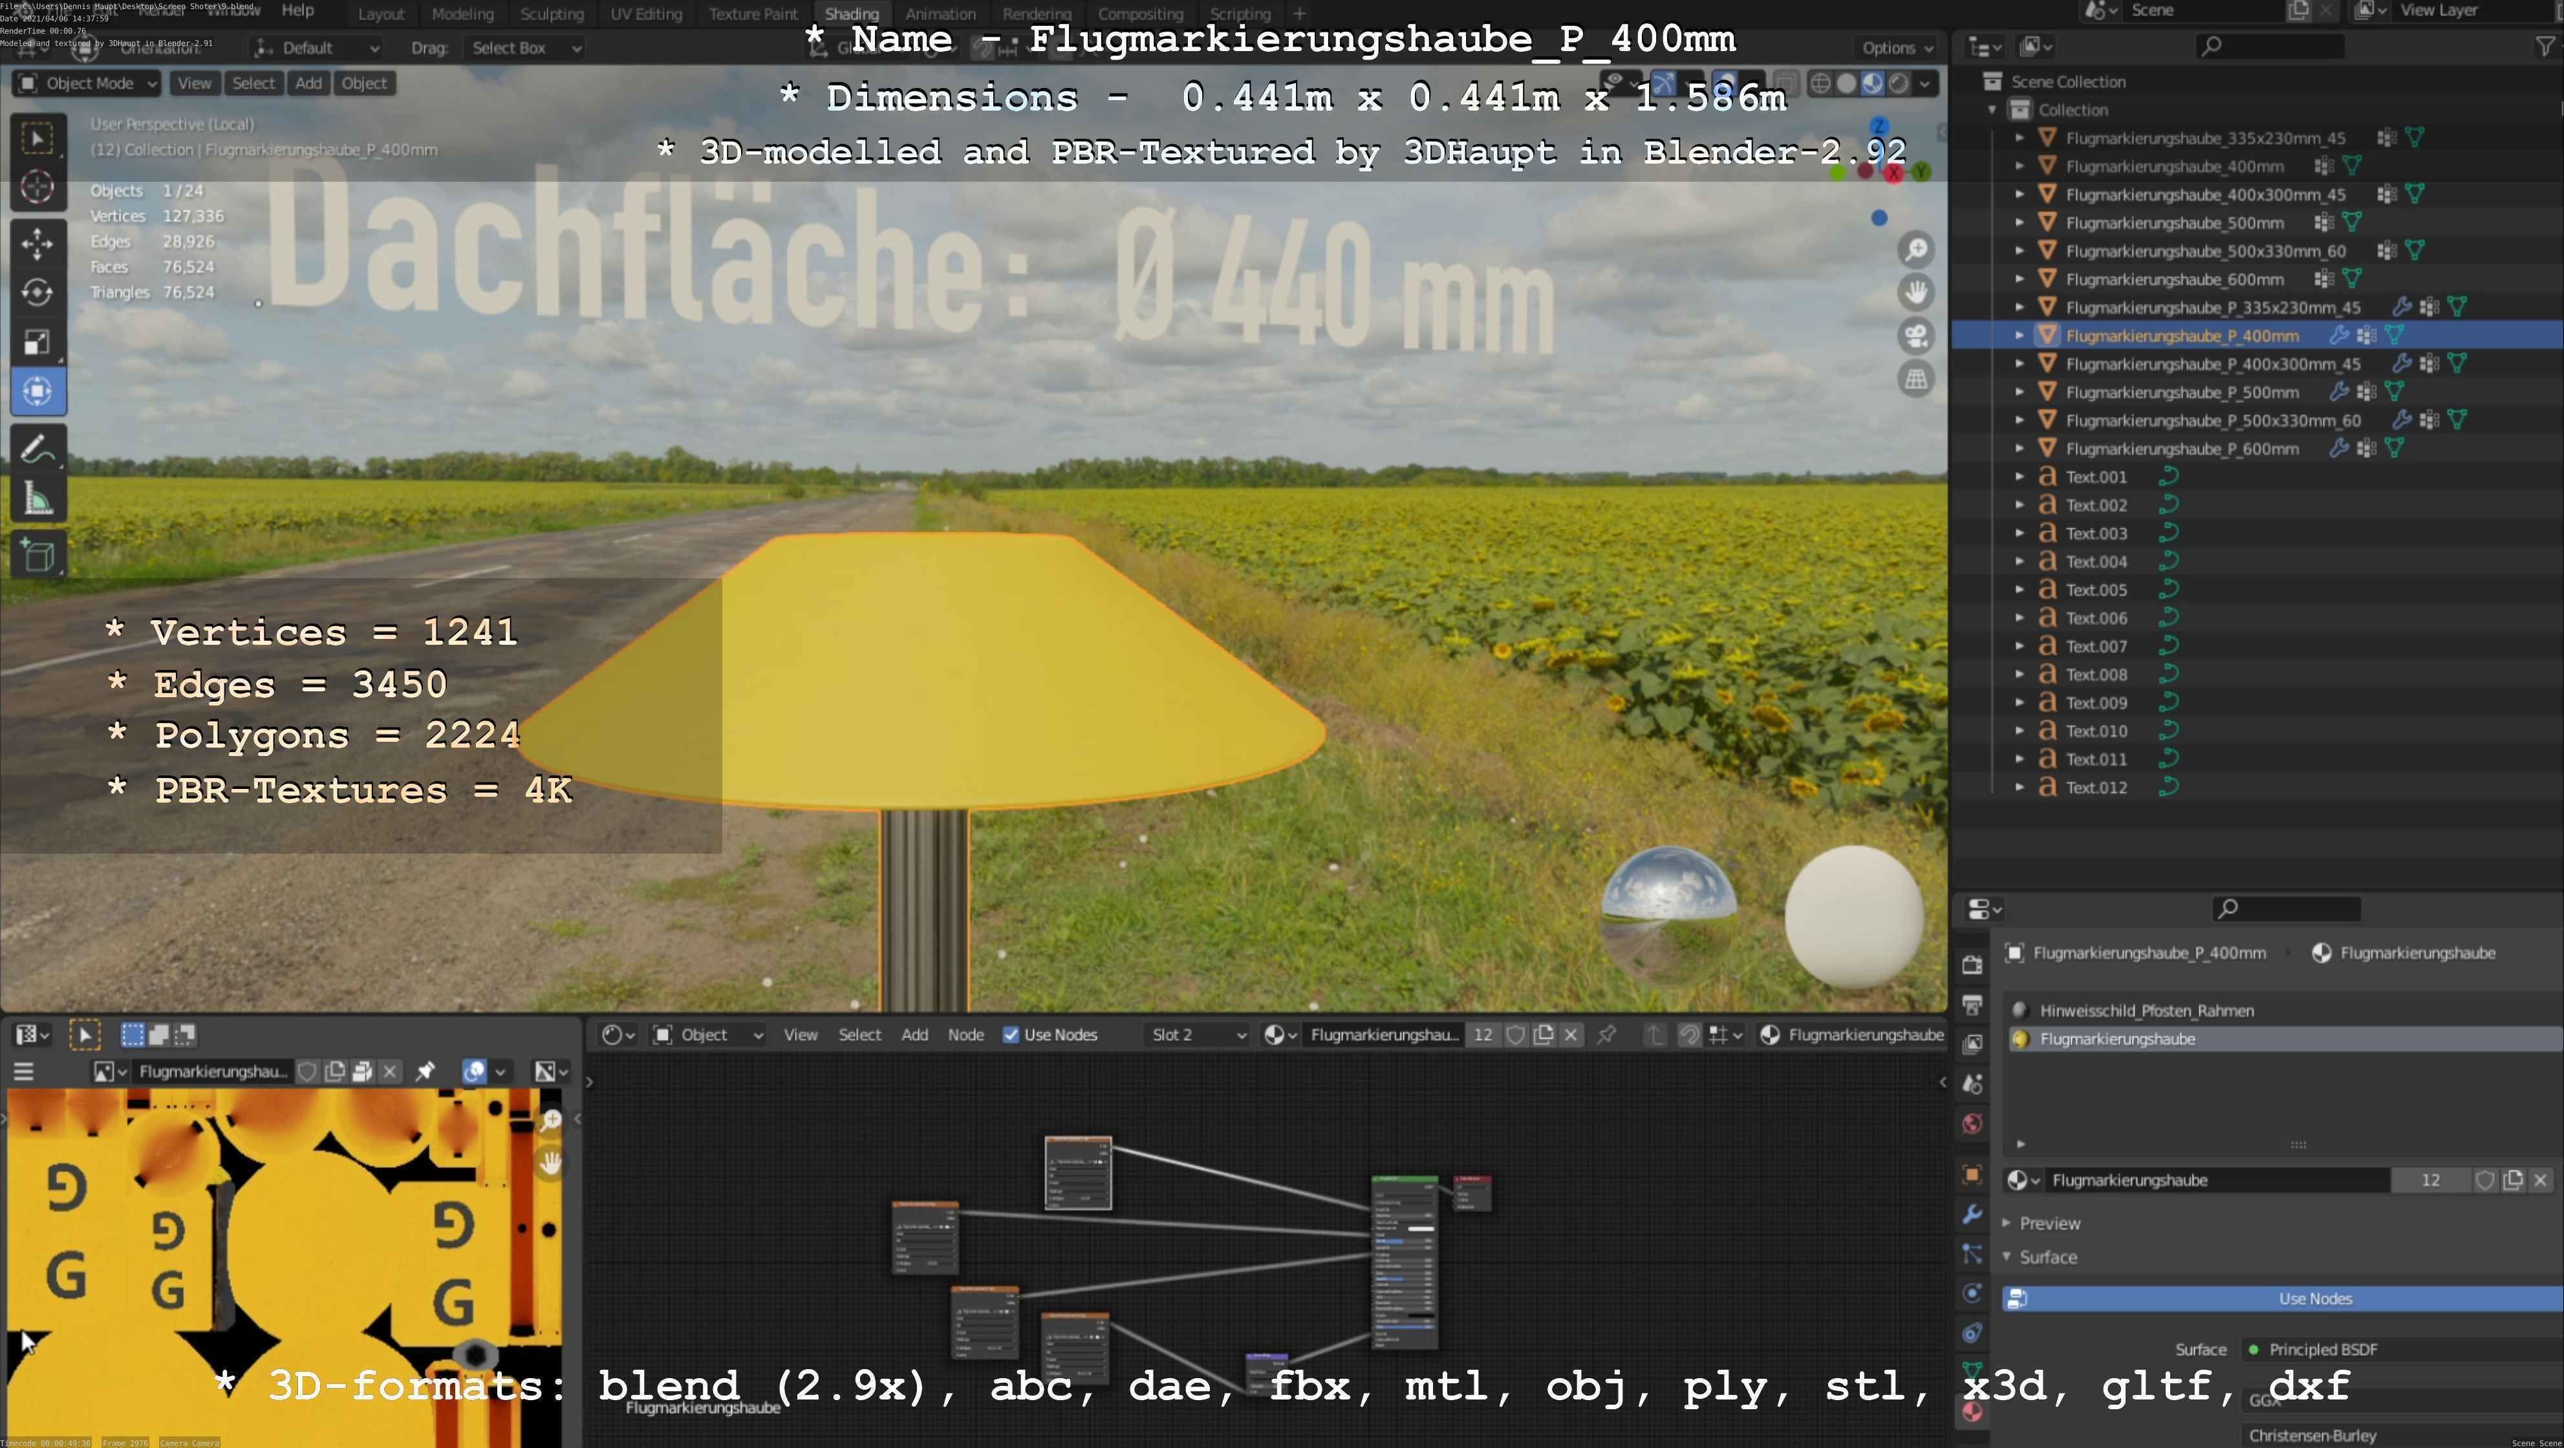The width and height of the screenshot is (2564, 1448).
Task: Toggle Use Nodes checkbox in node editor
Action: point(1011,1035)
